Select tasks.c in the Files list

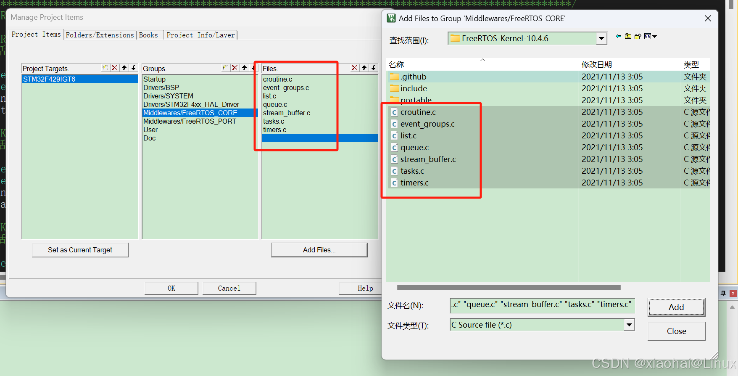point(274,121)
